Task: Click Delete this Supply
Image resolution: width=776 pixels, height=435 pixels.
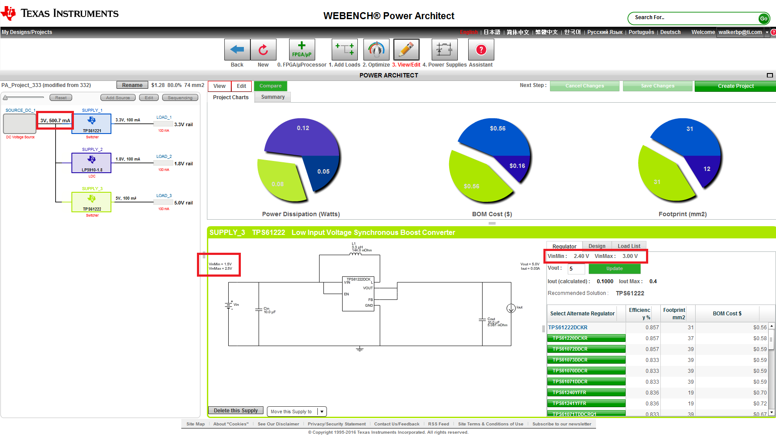Action: [235, 410]
